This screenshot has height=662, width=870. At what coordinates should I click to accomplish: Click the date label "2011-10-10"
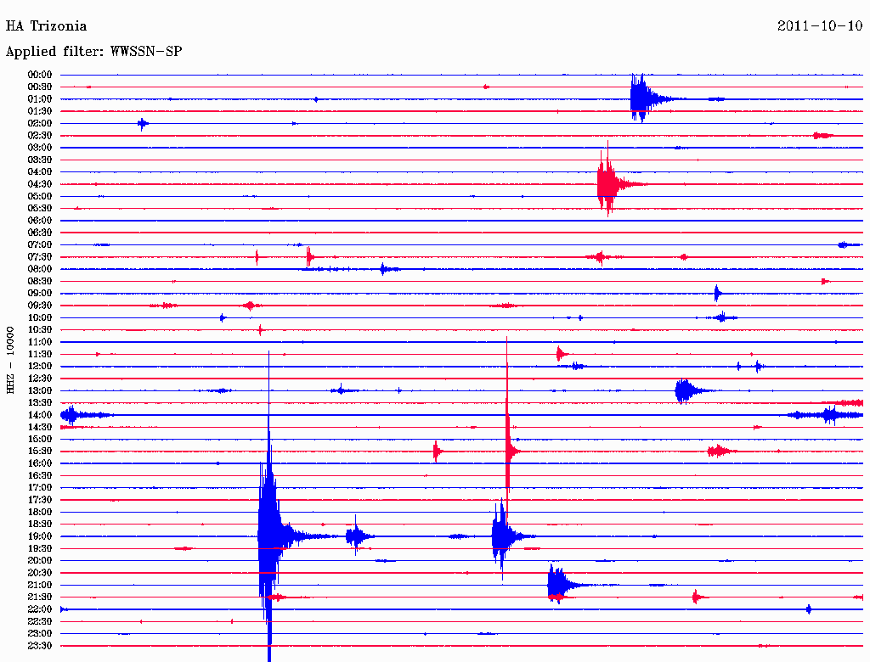point(820,26)
